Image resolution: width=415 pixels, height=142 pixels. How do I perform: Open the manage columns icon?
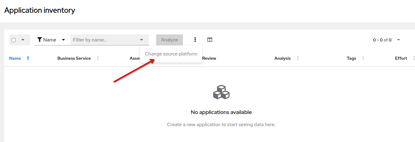(210, 40)
